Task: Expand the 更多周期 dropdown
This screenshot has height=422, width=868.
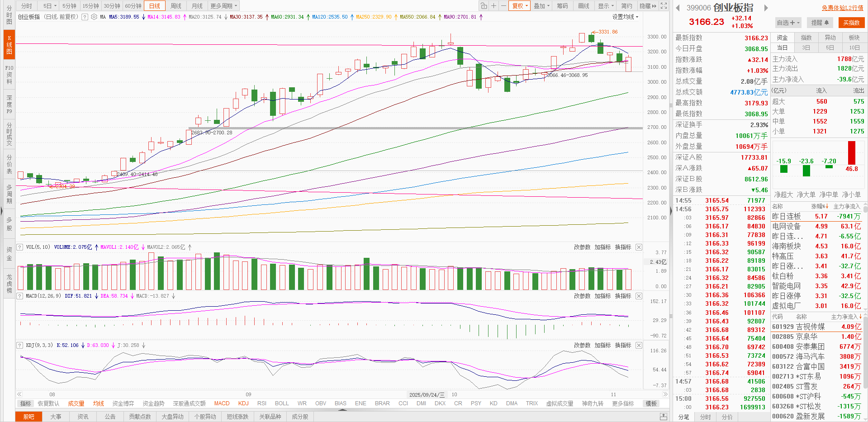Action: click(223, 6)
